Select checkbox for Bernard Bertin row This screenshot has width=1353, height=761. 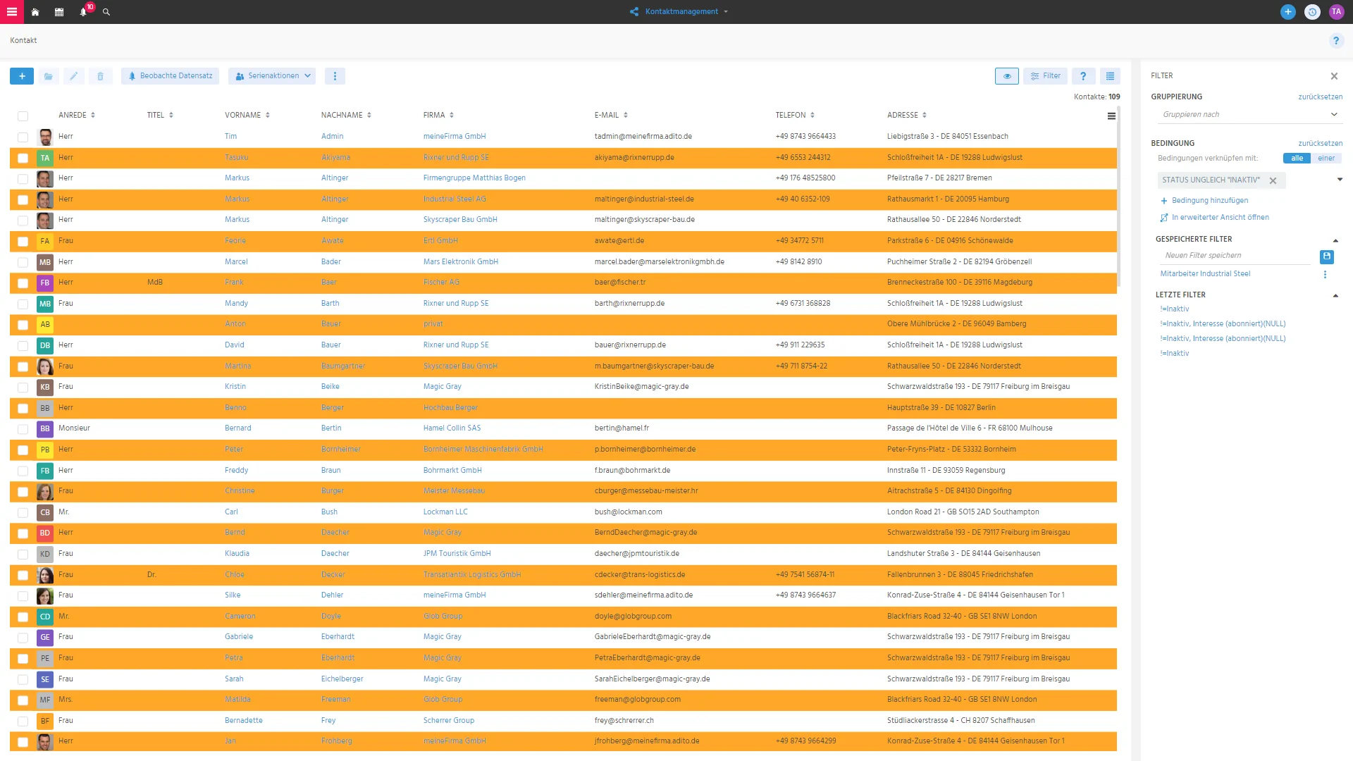(x=23, y=429)
